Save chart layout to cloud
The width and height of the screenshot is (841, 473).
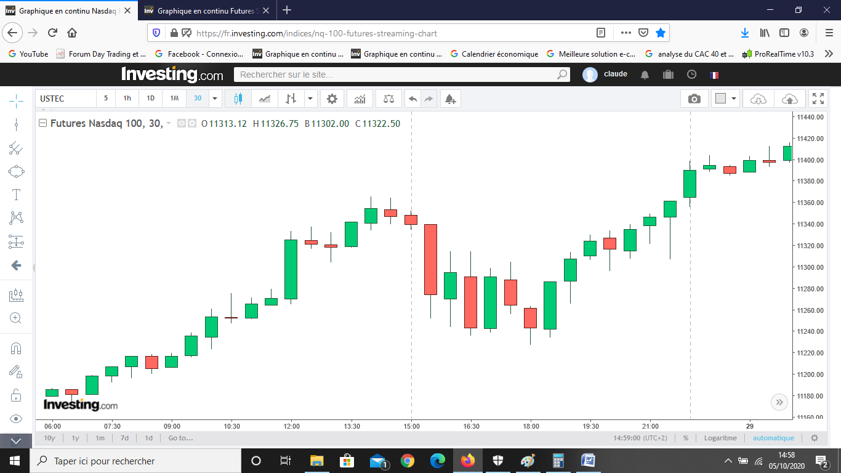789,99
